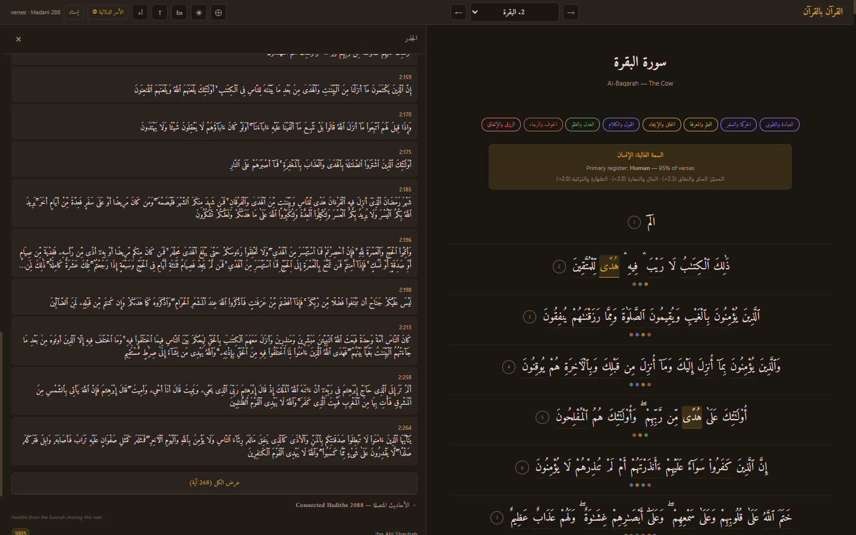Go back a surah with the left arrow
Image resolution: width=856 pixels, height=535 pixels.
coord(458,12)
